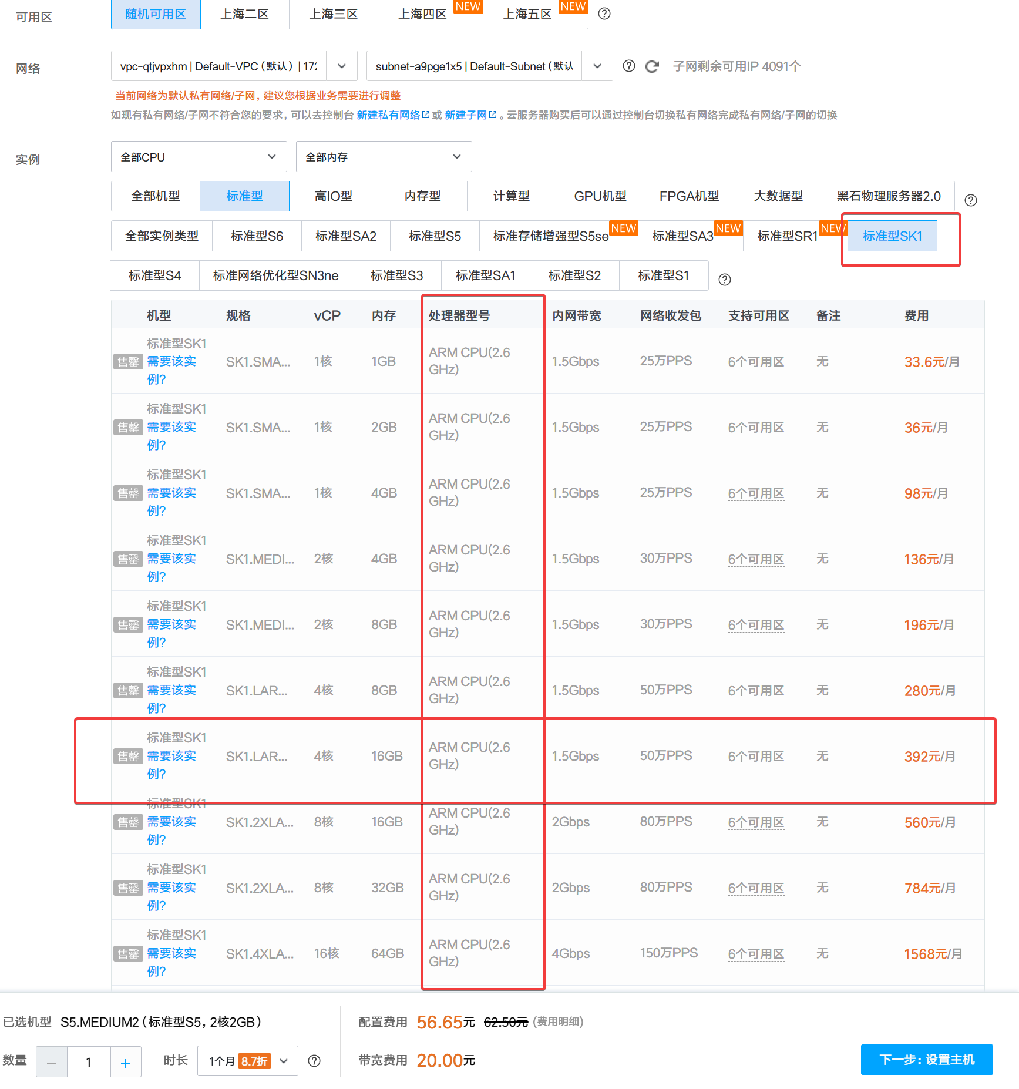Click 新建子网 link
The height and width of the screenshot is (1089, 1019).
(466, 115)
